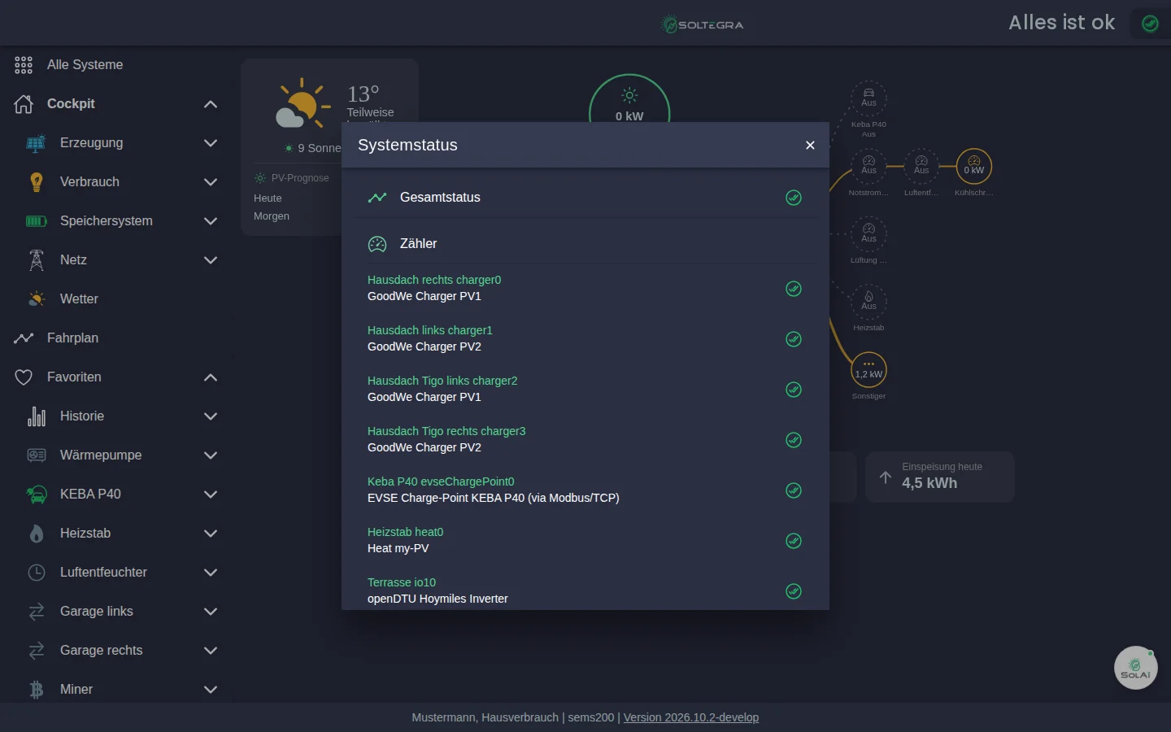This screenshot has height=732, width=1171.
Task: Expand the Erzeugung submenu
Action: [x=211, y=143]
